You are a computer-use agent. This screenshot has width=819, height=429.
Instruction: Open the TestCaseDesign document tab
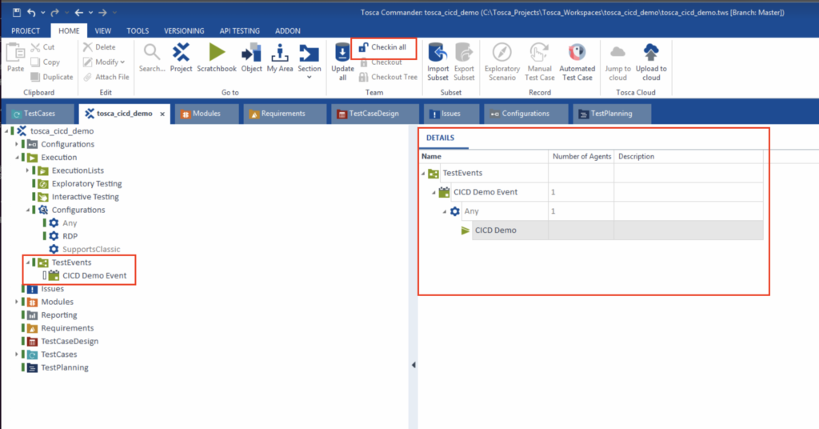point(374,114)
